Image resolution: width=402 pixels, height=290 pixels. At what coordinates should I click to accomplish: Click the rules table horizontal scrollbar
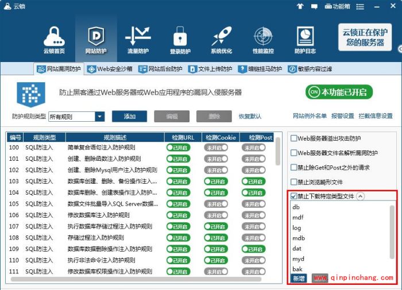(136, 279)
